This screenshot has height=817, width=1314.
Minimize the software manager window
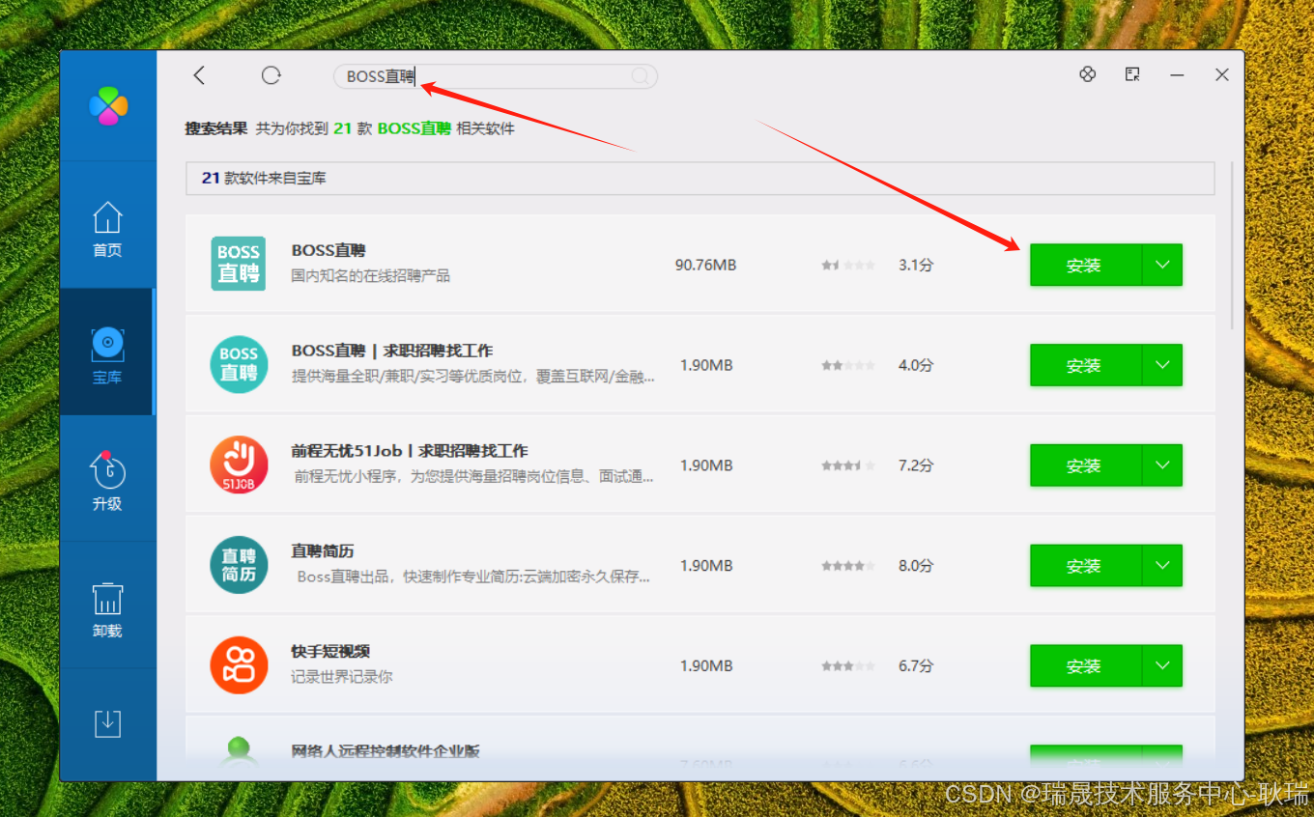click(x=1177, y=75)
